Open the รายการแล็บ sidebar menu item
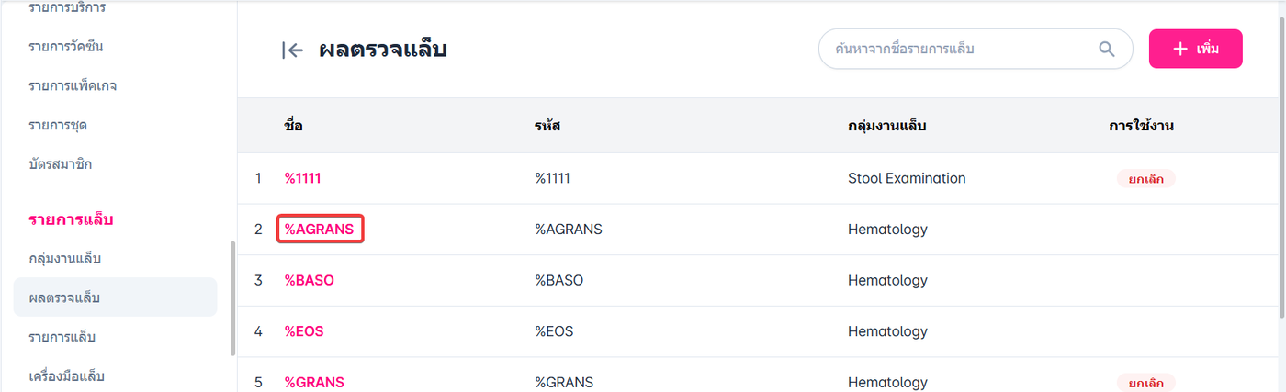The height and width of the screenshot is (392, 1286). 62,337
